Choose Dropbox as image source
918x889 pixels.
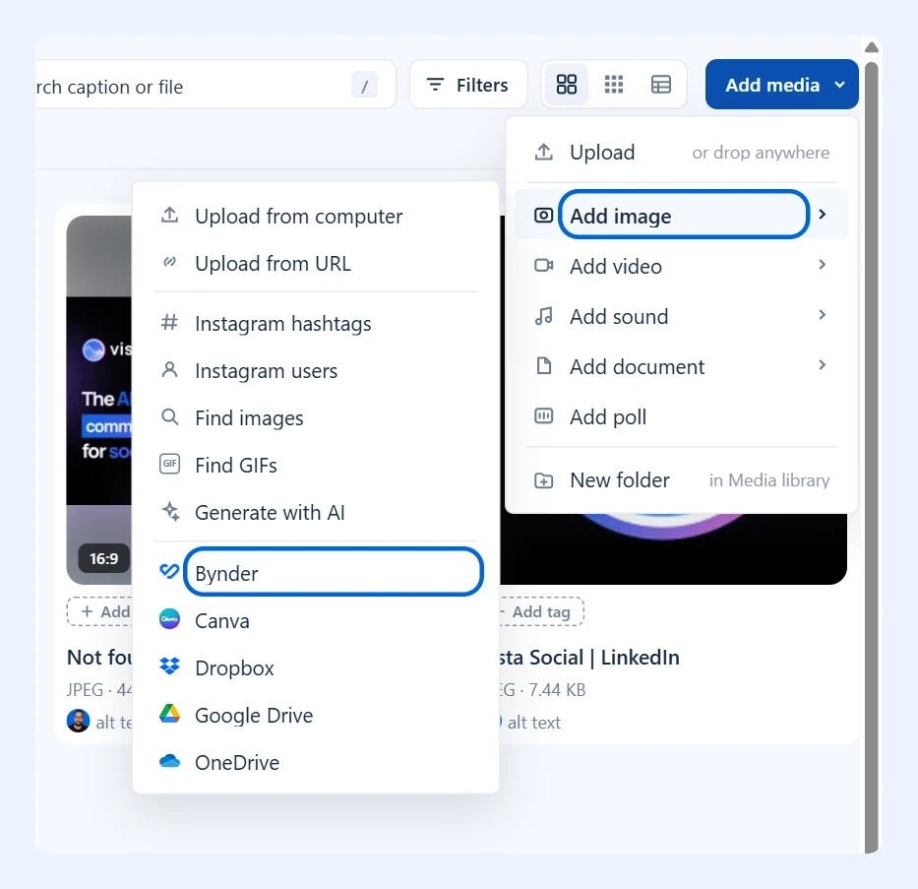pos(316,668)
